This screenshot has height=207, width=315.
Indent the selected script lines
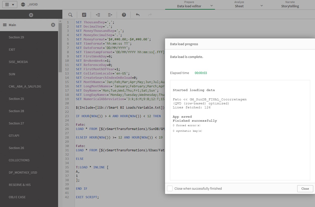click(98, 15)
